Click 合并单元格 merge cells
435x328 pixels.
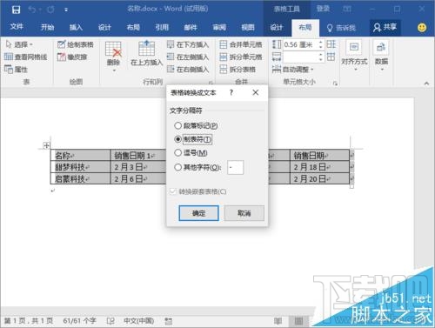click(241, 44)
